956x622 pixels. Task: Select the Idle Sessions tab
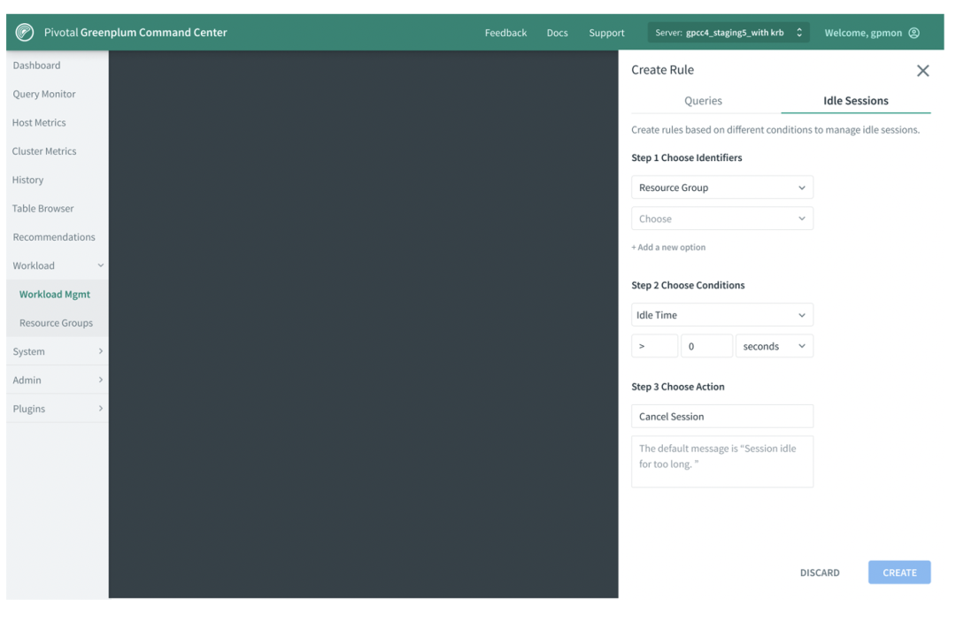tap(855, 101)
